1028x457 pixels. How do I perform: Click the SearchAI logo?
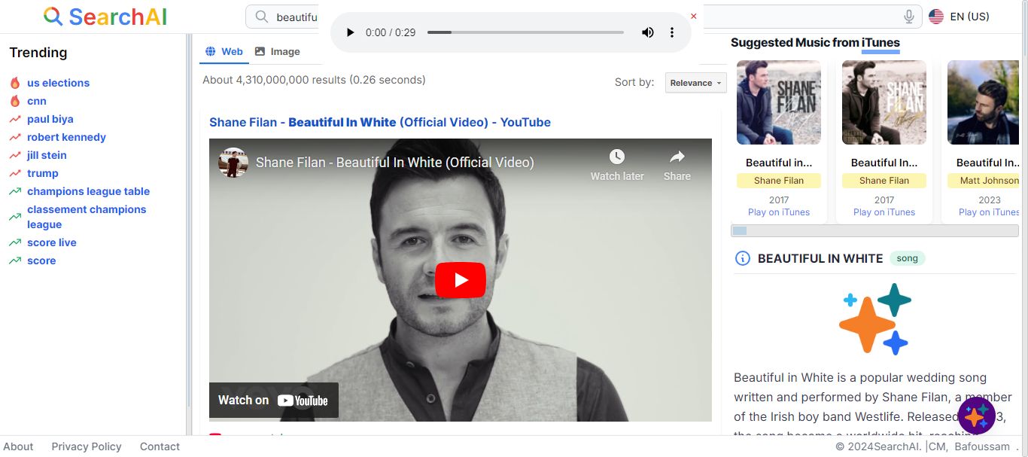[x=105, y=17]
